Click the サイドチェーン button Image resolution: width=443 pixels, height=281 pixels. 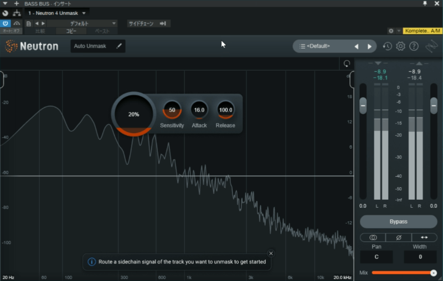pyautogui.click(x=141, y=24)
